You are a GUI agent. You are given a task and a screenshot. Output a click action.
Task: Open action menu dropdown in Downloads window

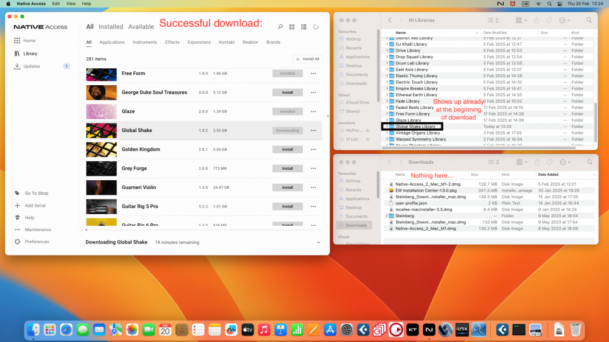tap(565, 162)
